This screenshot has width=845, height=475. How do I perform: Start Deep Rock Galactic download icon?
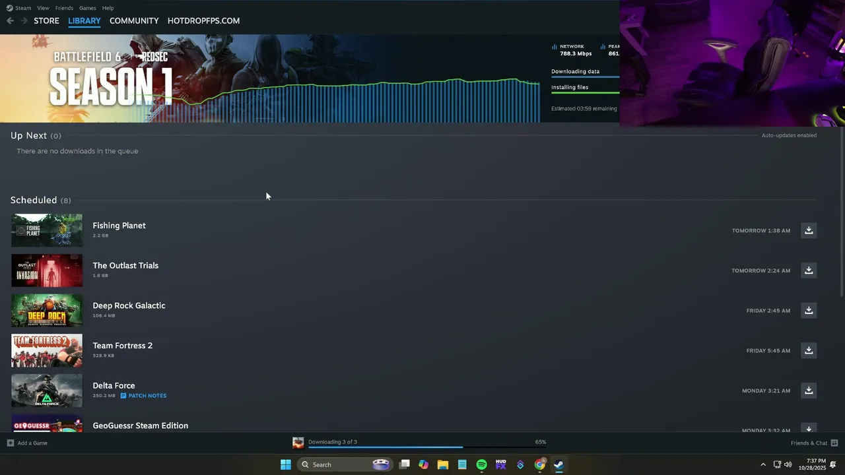(x=809, y=310)
